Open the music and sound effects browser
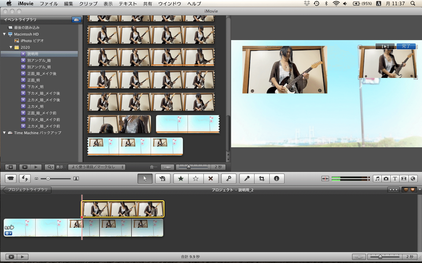 (377, 179)
